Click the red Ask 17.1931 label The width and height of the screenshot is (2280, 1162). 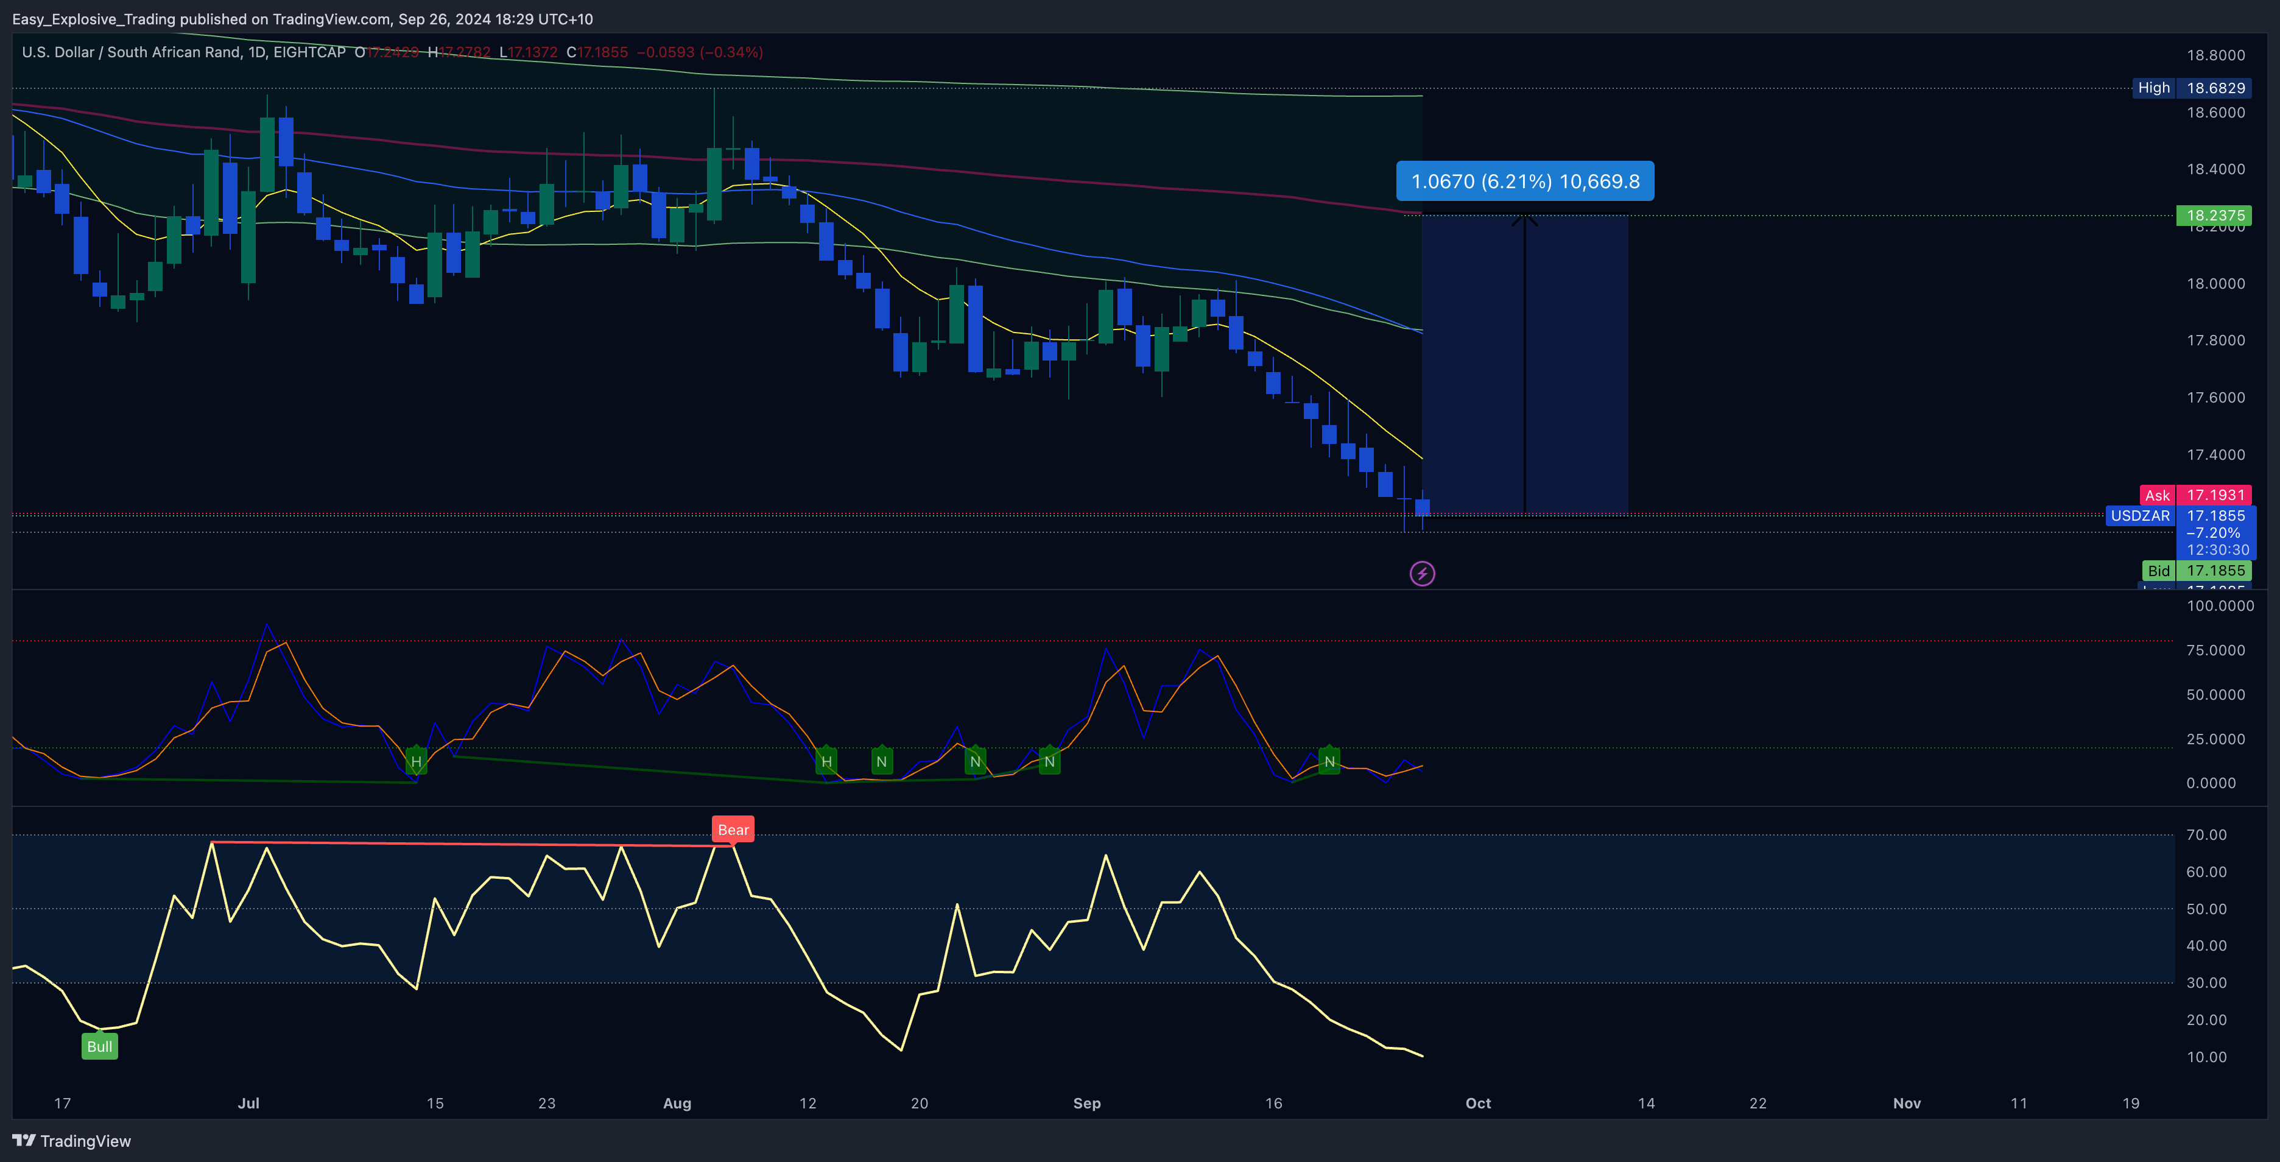(x=2195, y=495)
